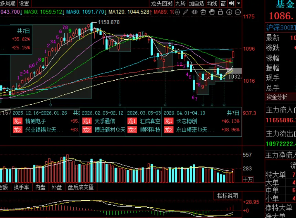296x218 pixels.
Task: Open the 设置 settings menu
Action: tap(24, 3)
